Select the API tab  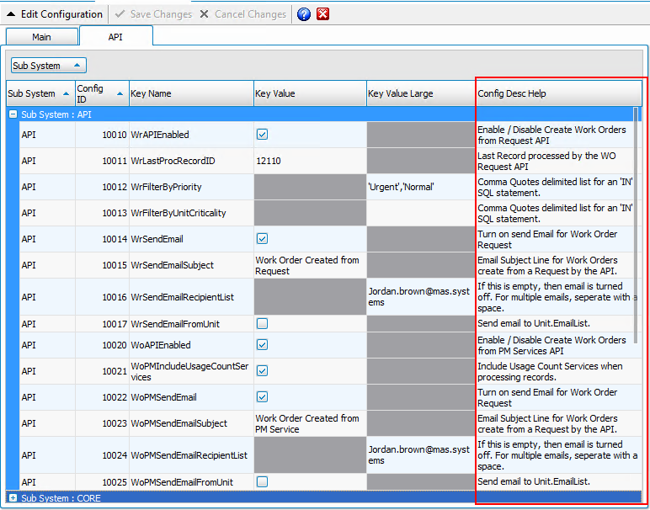115,37
